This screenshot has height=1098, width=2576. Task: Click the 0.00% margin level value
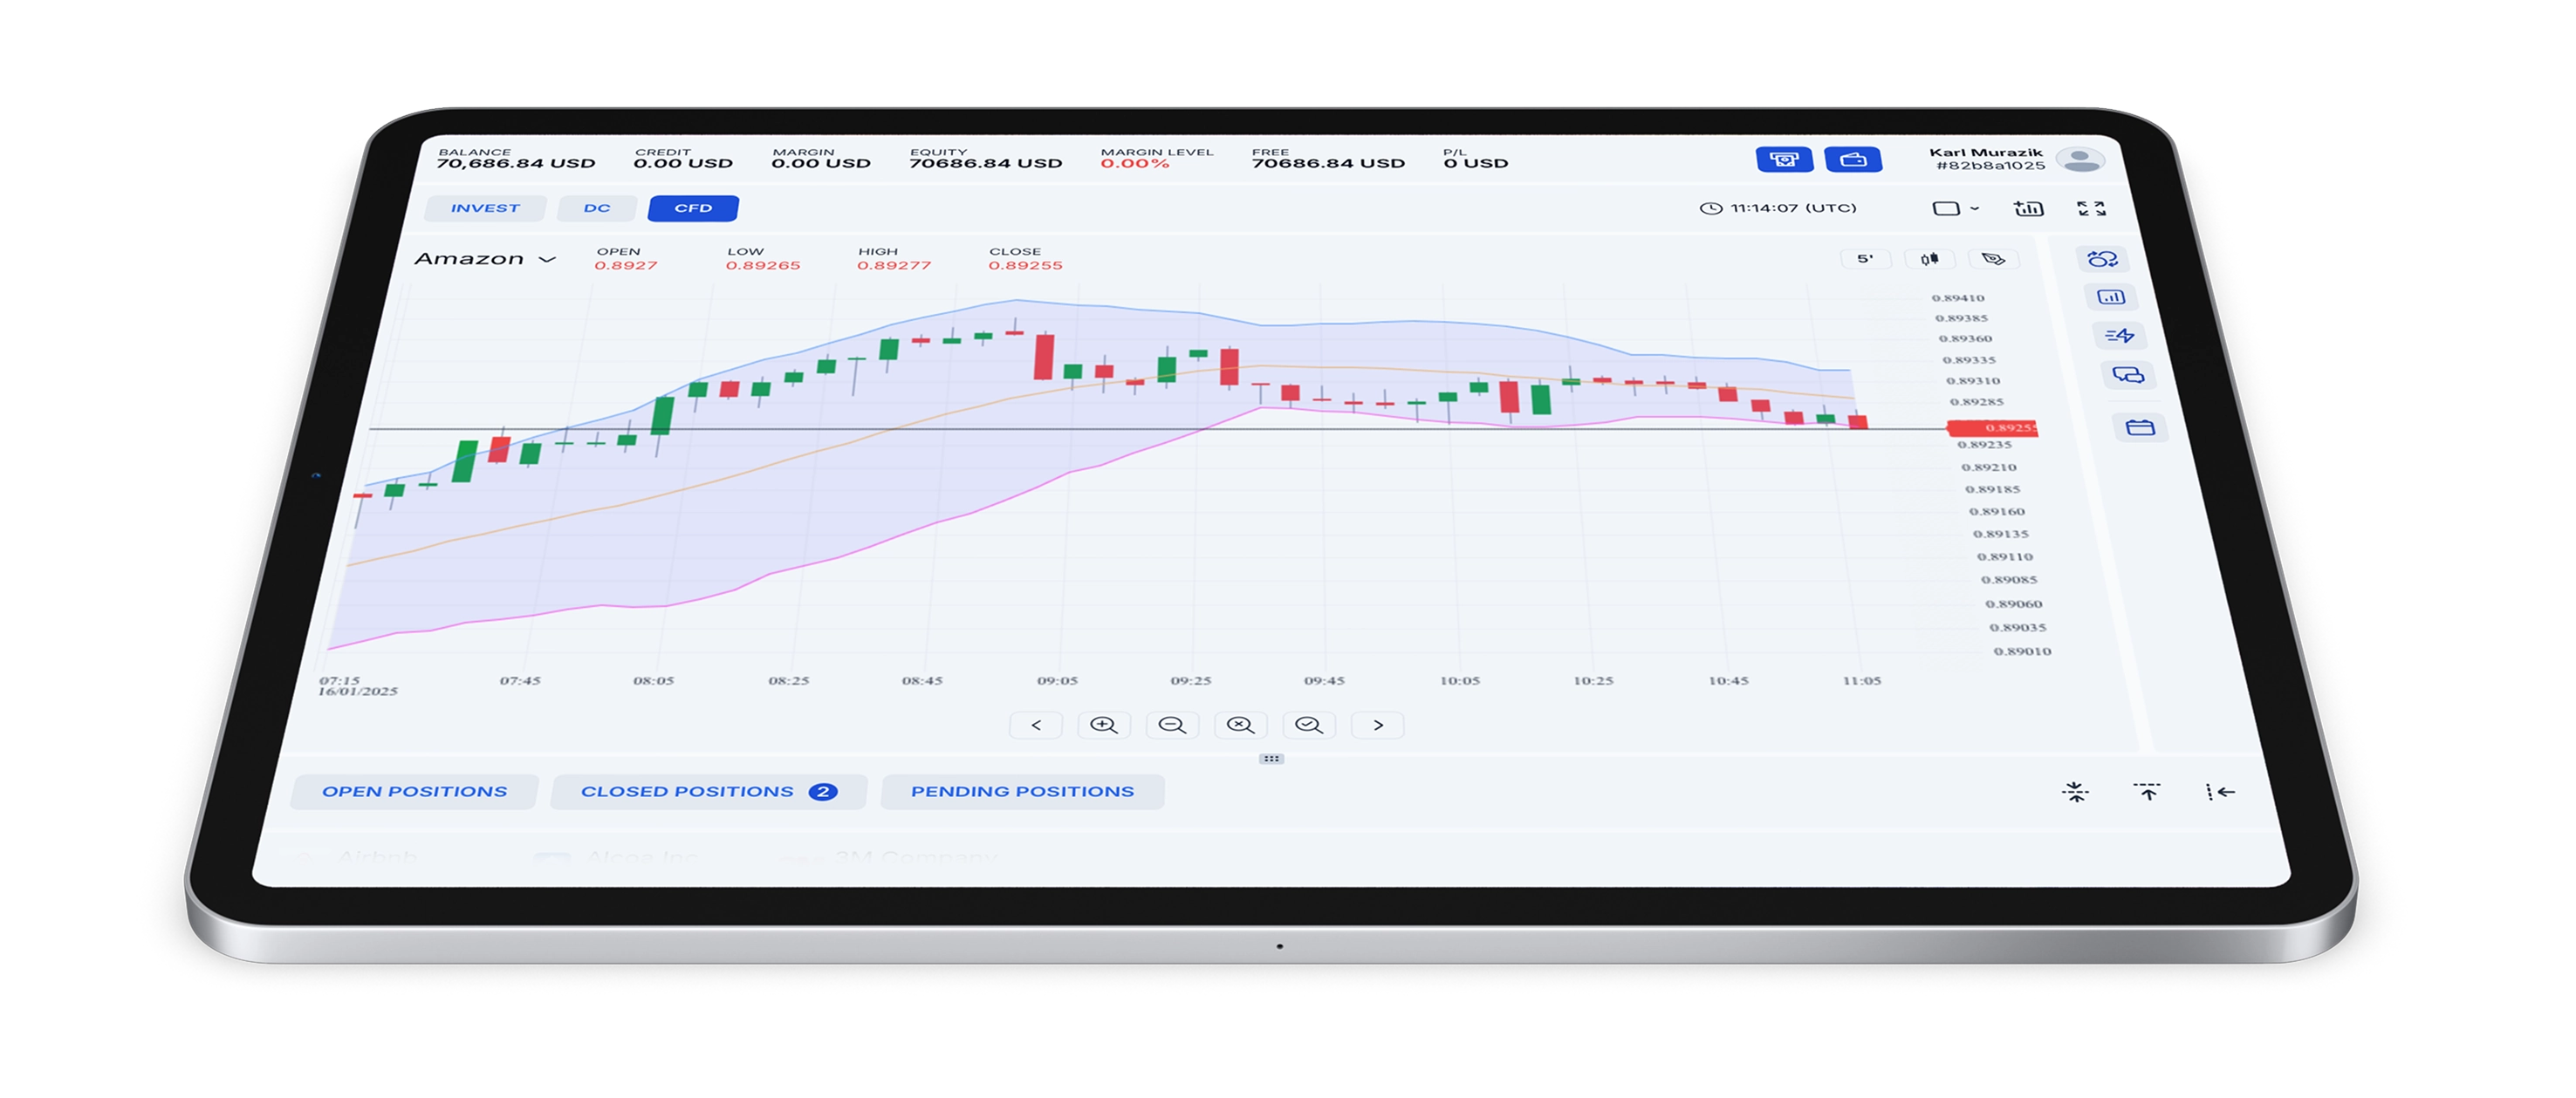tap(1134, 164)
